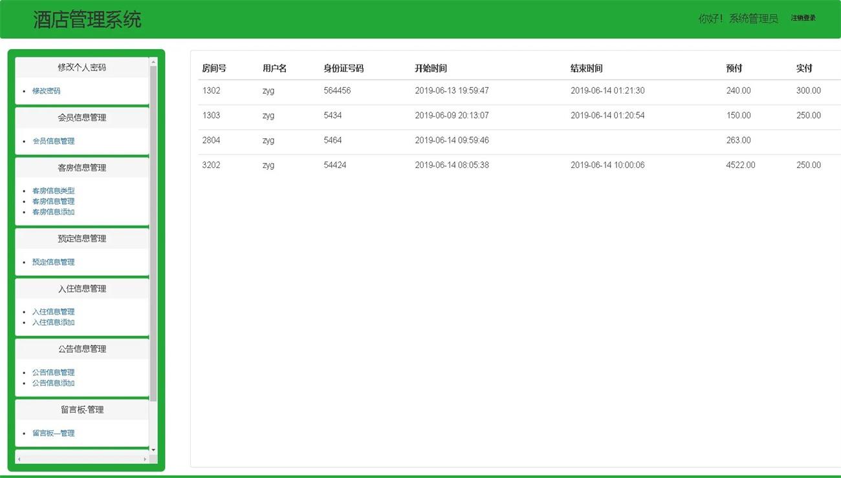Click sidebar scrollbar down arrow
841x478 pixels.
pos(153,450)
